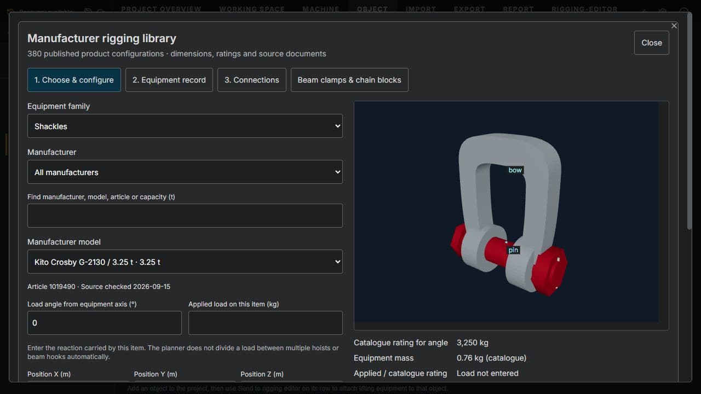
Task: Dismiss the dialog with the X icon
Action: click(674, 26)
